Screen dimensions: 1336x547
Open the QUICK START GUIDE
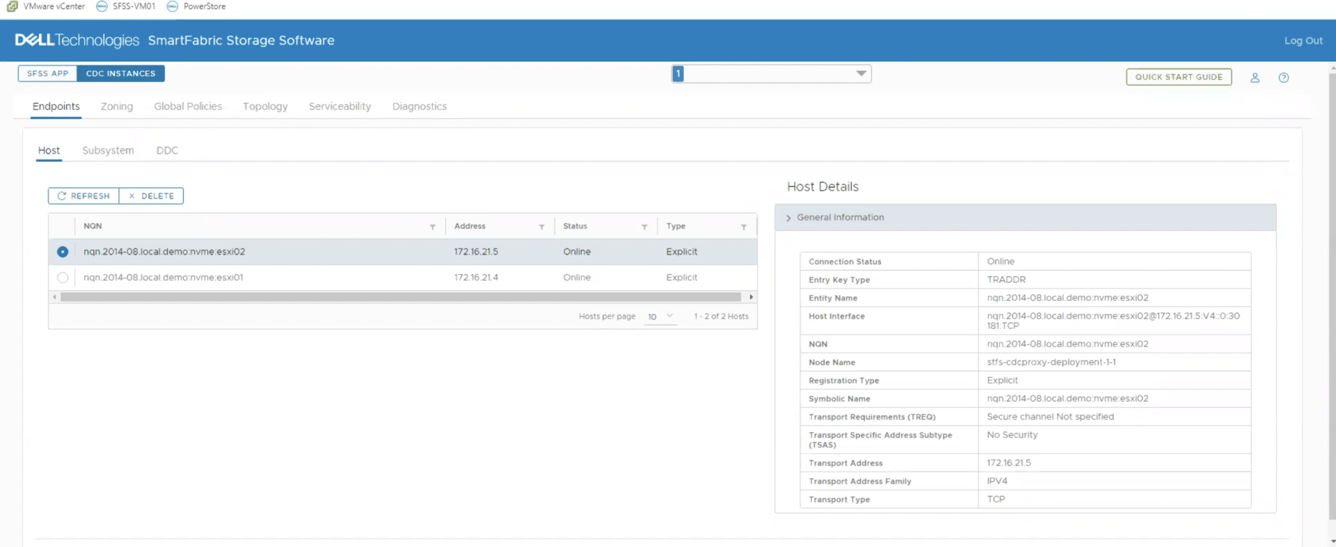click(x=1179, y=77)
